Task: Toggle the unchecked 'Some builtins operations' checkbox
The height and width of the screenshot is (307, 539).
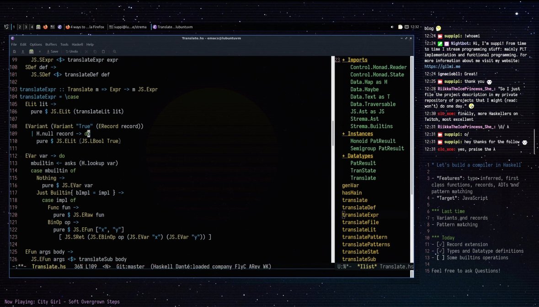Action: (440, 258)
